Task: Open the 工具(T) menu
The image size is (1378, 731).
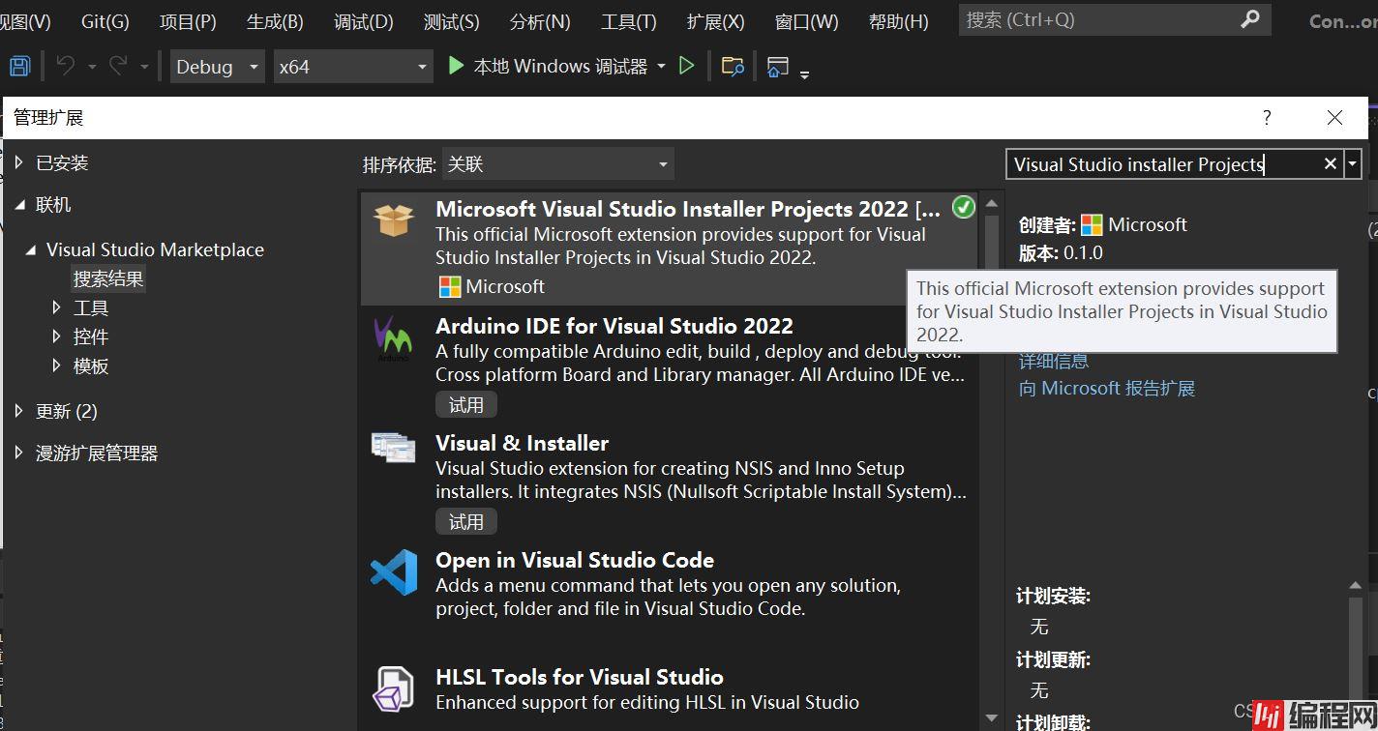Action: coord(629,21)
